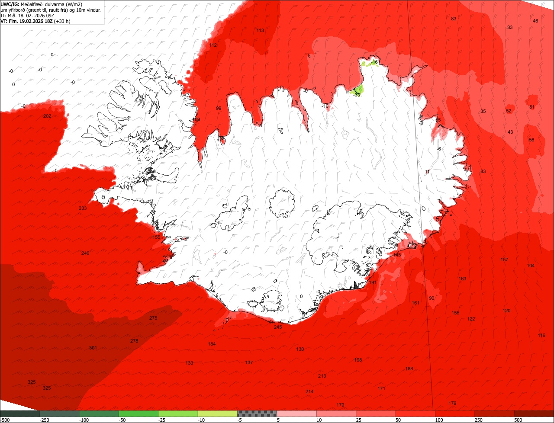Click the legend swatch between 50 and 100
Viewport: 554px width, 423px height.
point(415,413)
